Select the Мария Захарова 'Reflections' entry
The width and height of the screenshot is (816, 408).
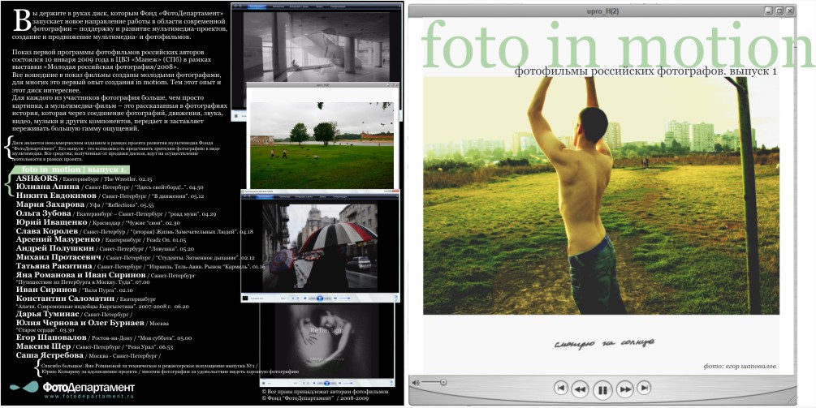[x=84, y=204]
